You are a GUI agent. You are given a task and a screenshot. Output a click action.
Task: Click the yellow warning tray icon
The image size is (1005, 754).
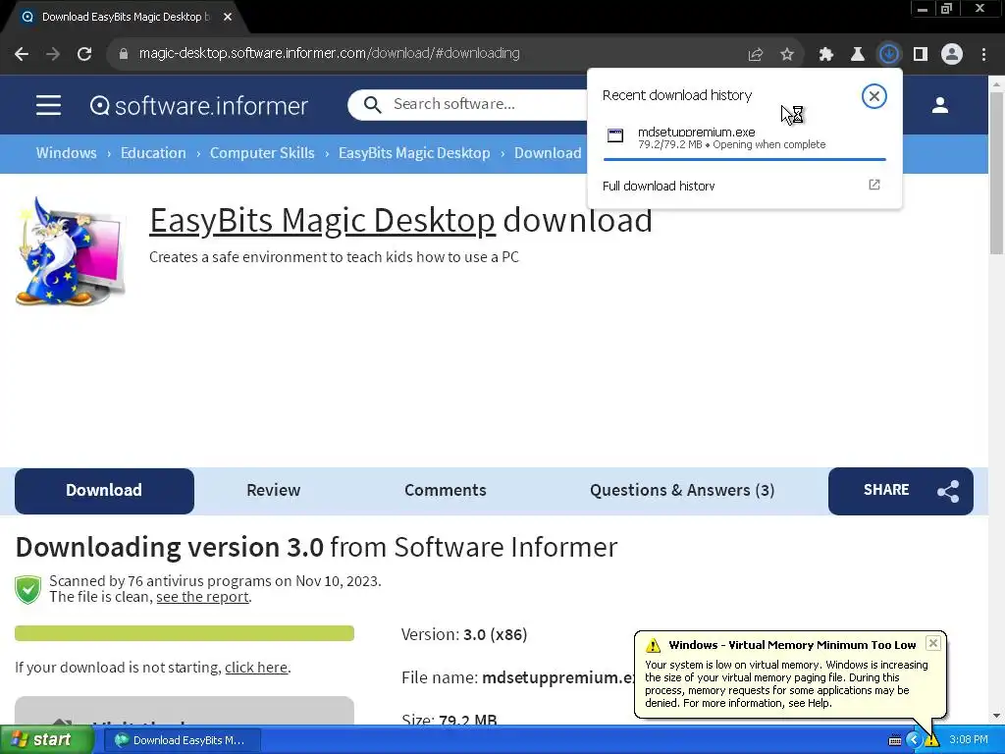pyautogui.click(x=931, y=740)
